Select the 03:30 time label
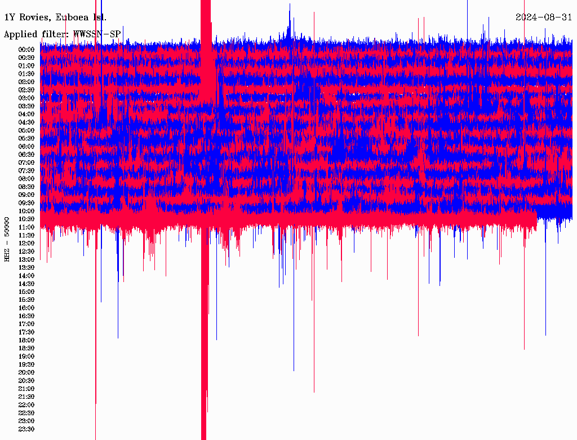 26,106
